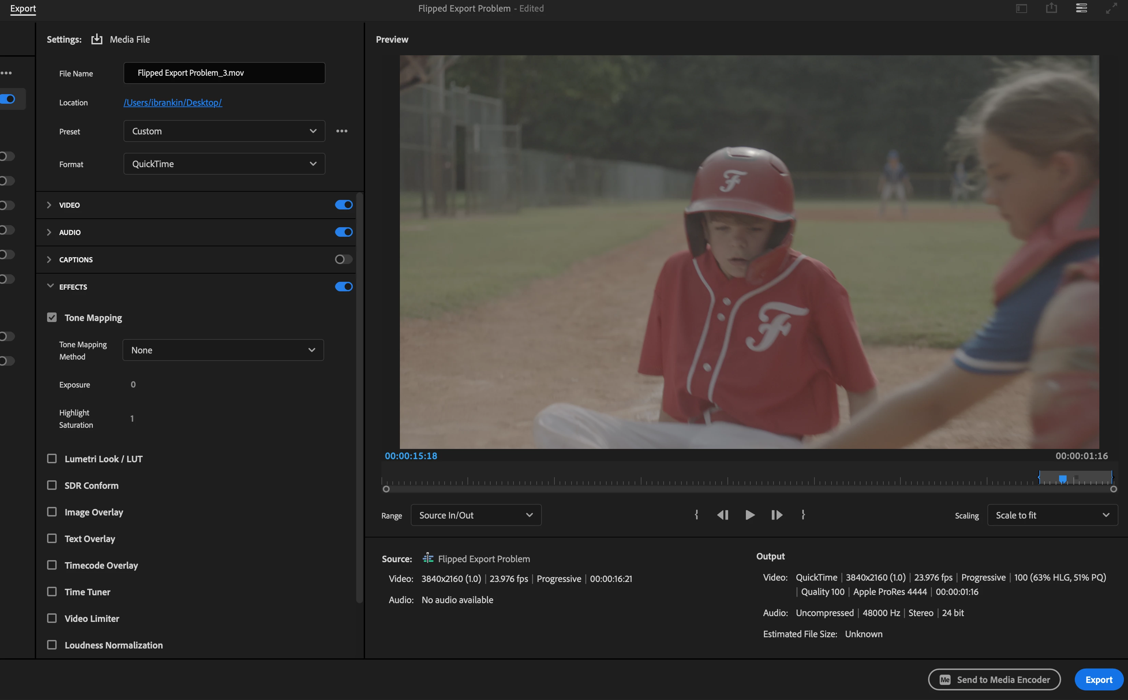Click the Set In Point bracket icon

[x=696, y=515]
